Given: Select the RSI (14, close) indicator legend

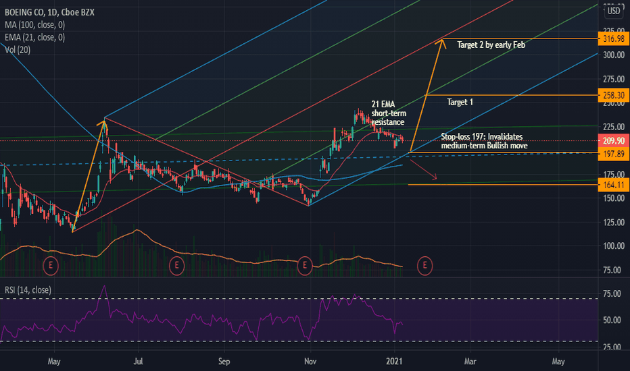Looking at the screenshot, I should pos(28,290).
